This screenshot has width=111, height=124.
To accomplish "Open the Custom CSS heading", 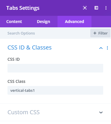I will pyautogui.click(x=24, y=112).
